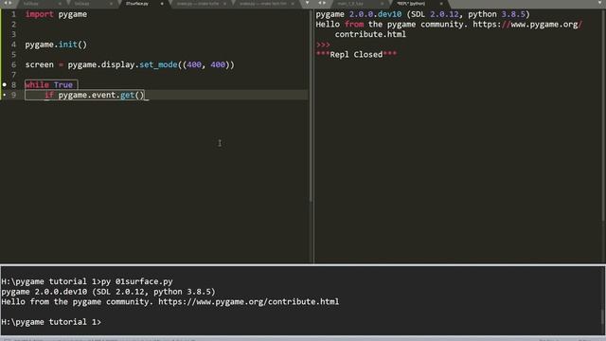Click the 'while' keyword on line 8
The height and width of the screenshot is (341, 606).
37,84
